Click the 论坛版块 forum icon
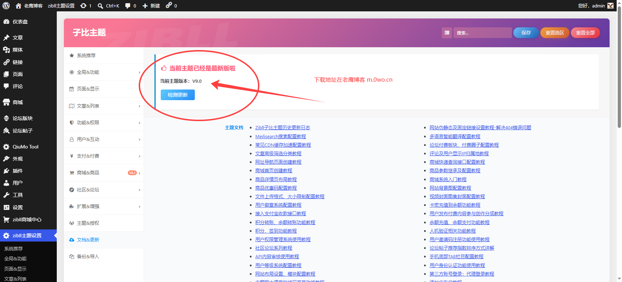This screenshot has width=622, height=282. point(6,118)
